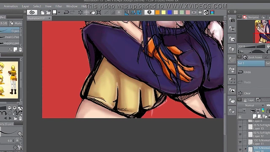Pick the orange toolbar color swatch
270x152 pixels.
click(x=157, y=12)
